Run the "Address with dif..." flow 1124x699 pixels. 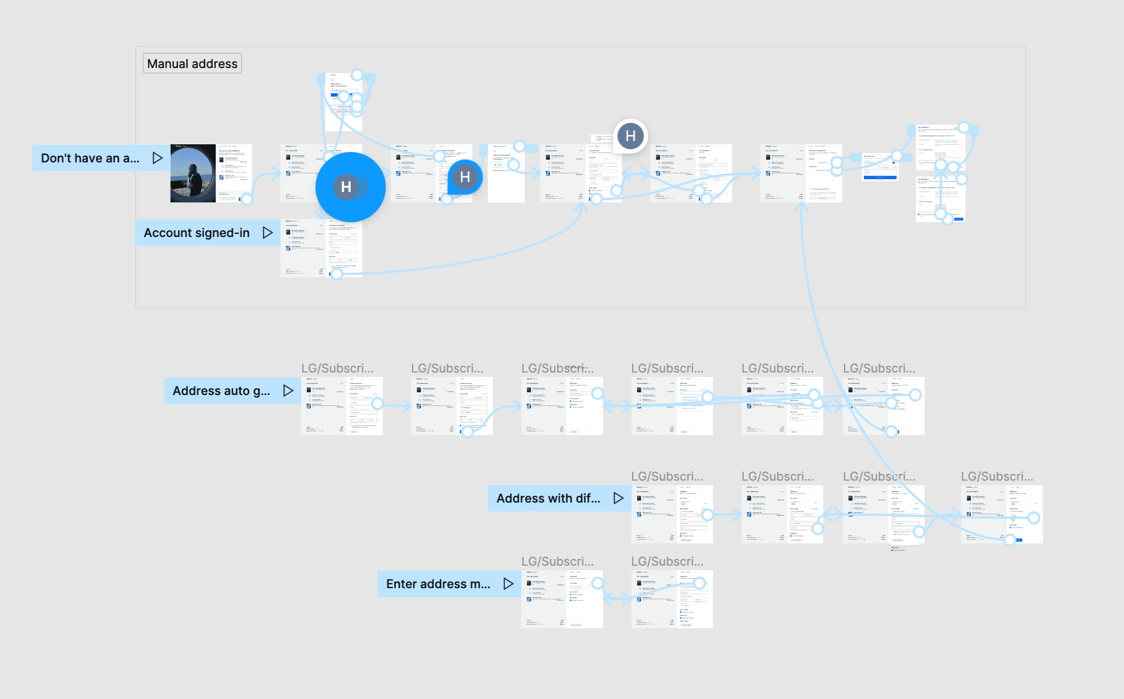tap(619, 498)
